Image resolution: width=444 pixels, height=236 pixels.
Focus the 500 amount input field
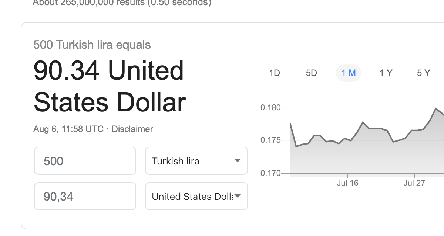click(85, 161)
